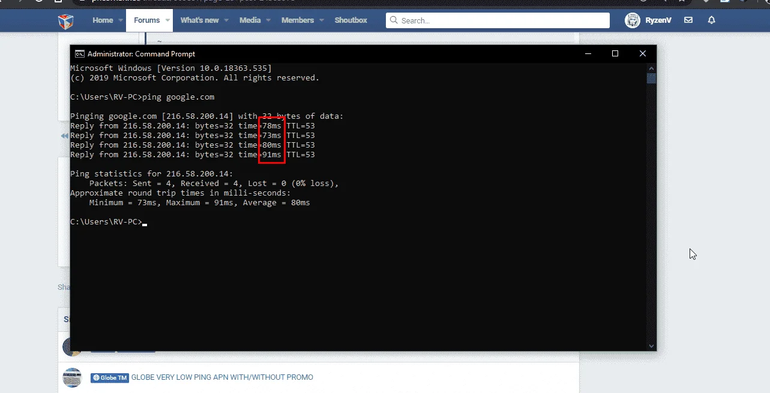The width and height of the screenshot is (770, 393).
Task: Open the Shoutbox page
Action: tap(350, 20)
